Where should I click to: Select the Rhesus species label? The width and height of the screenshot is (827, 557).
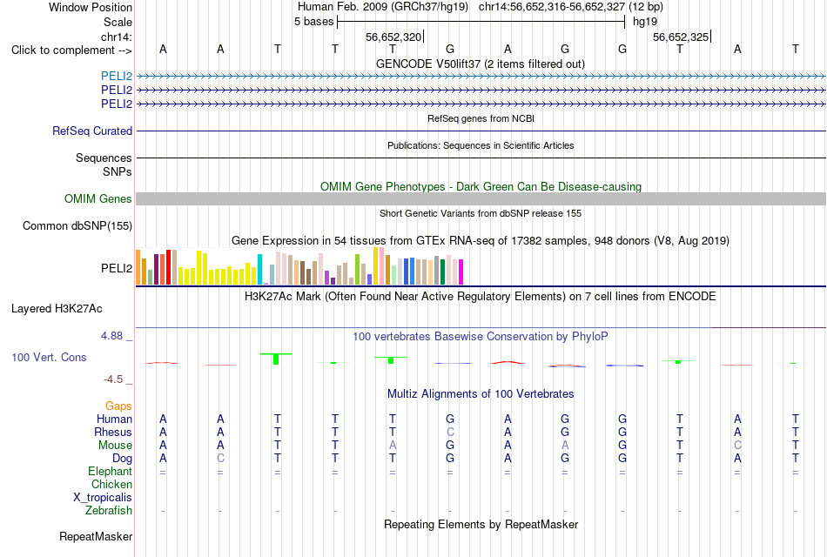click(x=113, y=432)
